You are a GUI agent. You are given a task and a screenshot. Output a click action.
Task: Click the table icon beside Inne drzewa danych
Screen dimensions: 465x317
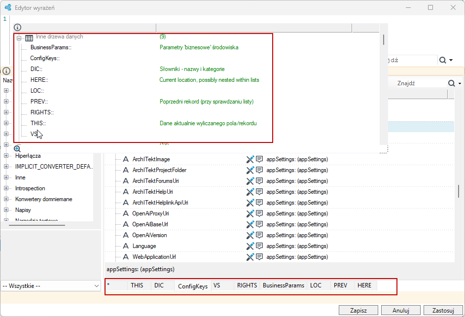tap(29, 38)
